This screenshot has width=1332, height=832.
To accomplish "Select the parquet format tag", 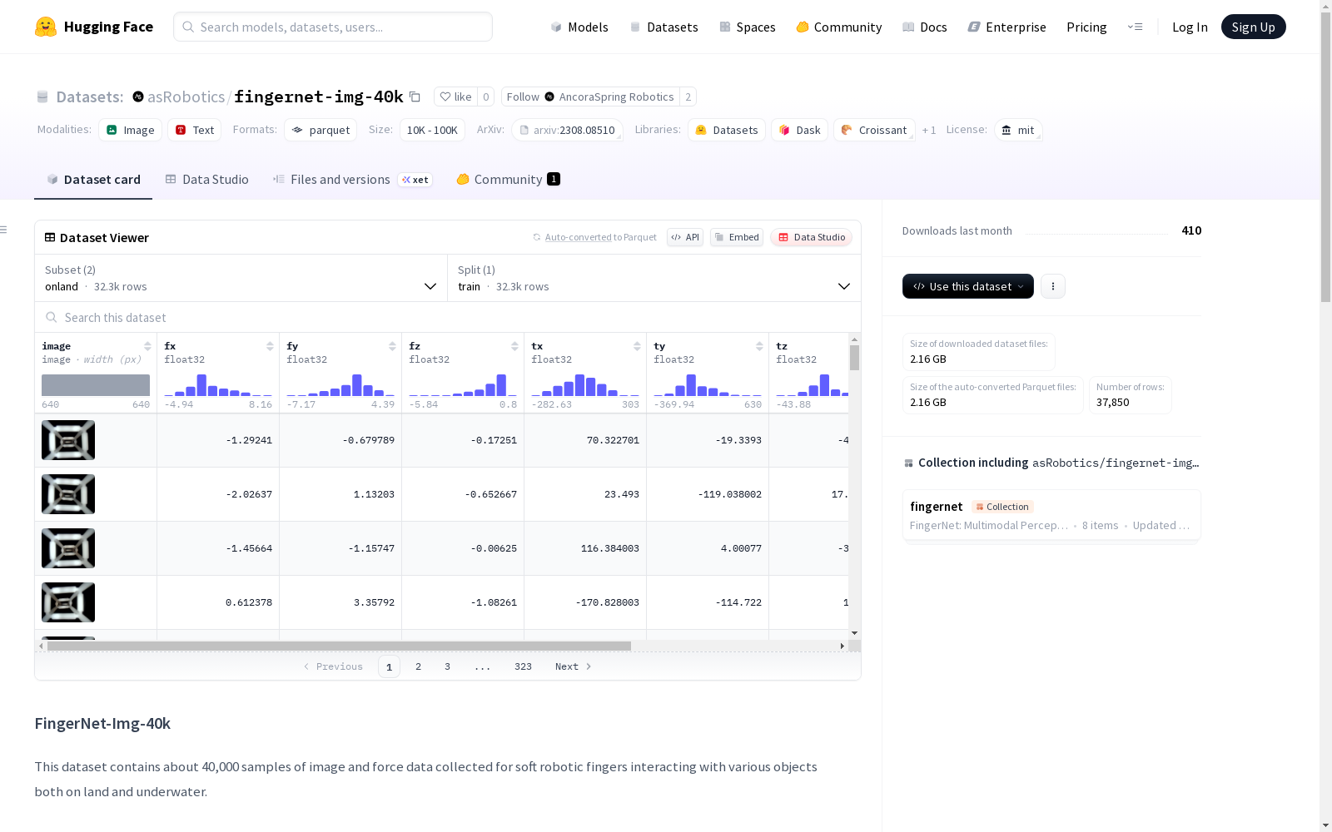I will tap(321, 131).
